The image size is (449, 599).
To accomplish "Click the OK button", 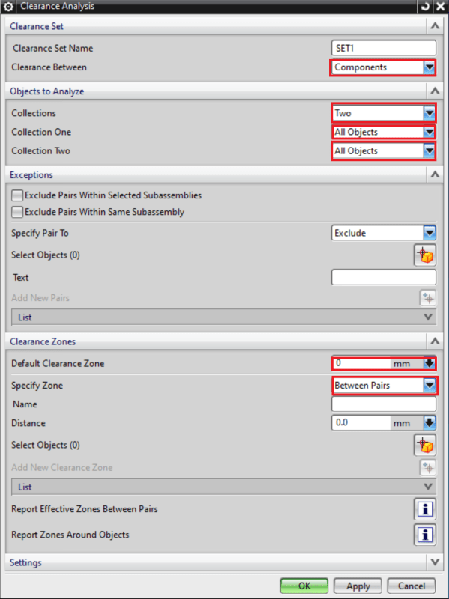I will coord(304,586).
